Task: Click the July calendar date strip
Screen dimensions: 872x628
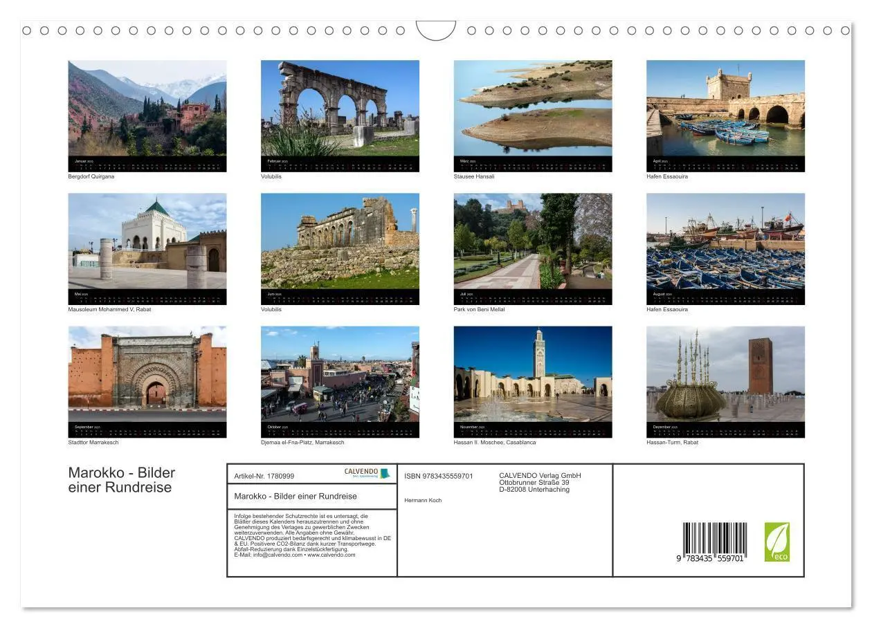Action: (533, 297)
